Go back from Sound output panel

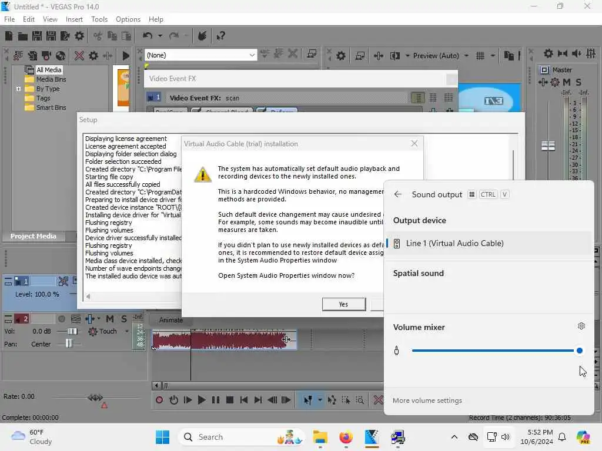398,194
